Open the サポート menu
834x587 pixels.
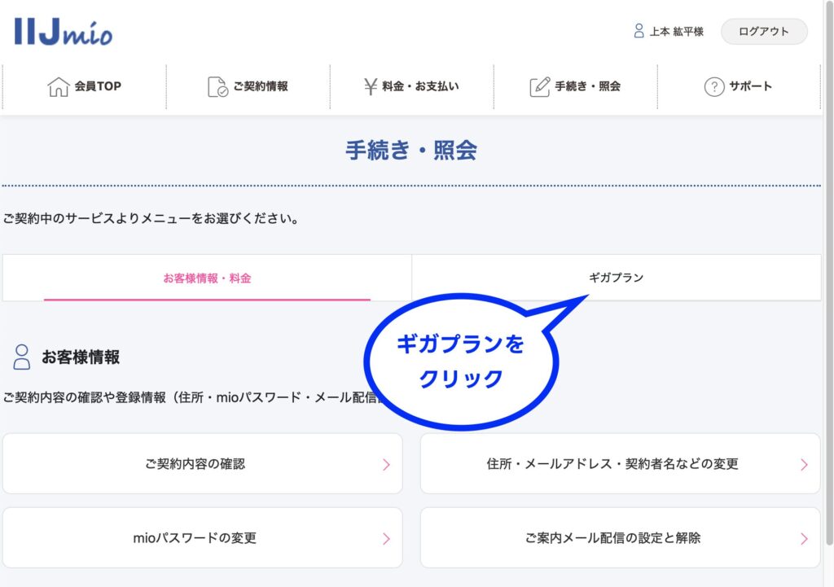(x=738, y=86)
